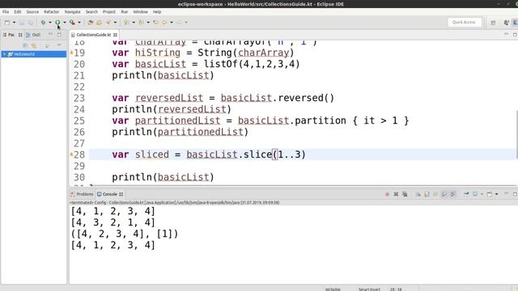The width and height of the screenshot is (518, 291).
Task: Open the Run menu
Action: pyautogui.click(x=124, y=12)
